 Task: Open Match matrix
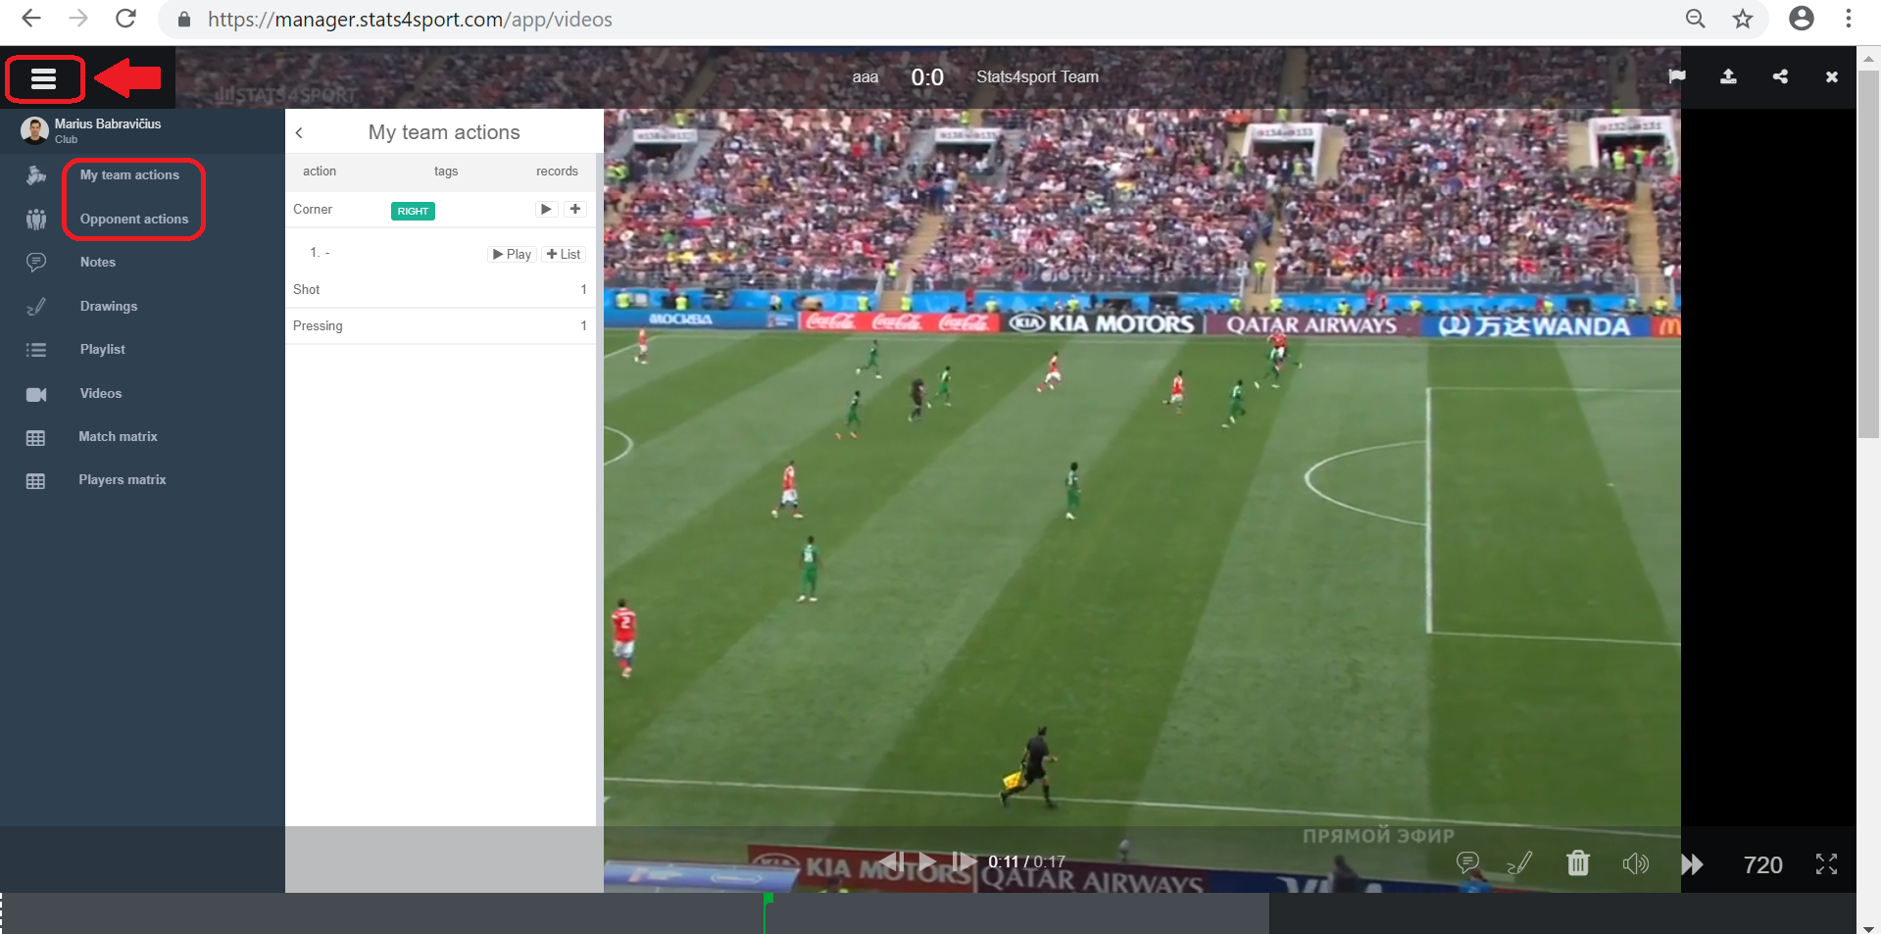coord(118,437)
